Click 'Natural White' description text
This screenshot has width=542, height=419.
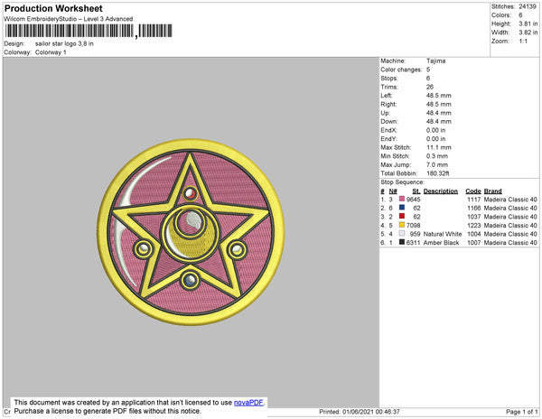coord(443,234)
